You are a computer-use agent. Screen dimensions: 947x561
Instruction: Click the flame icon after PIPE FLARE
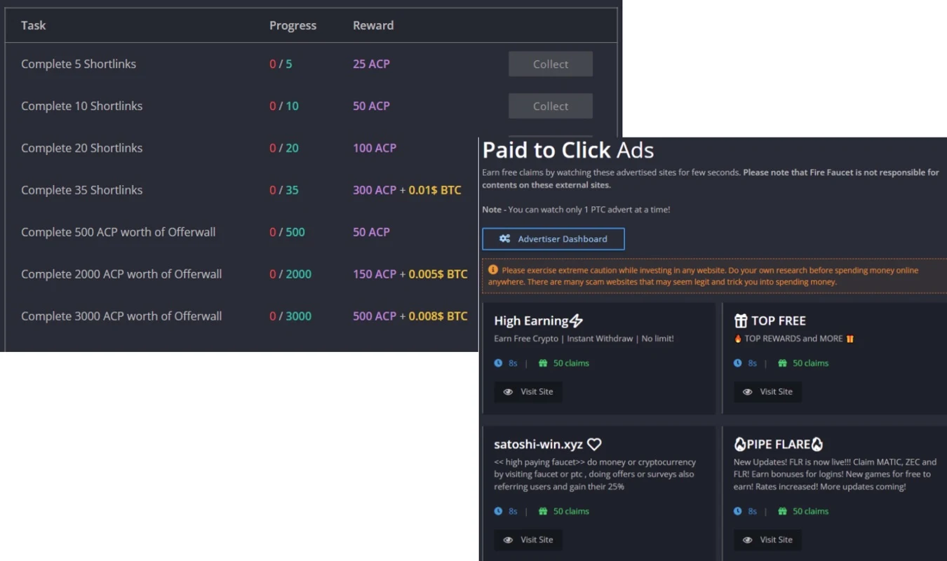pos(817,445)
